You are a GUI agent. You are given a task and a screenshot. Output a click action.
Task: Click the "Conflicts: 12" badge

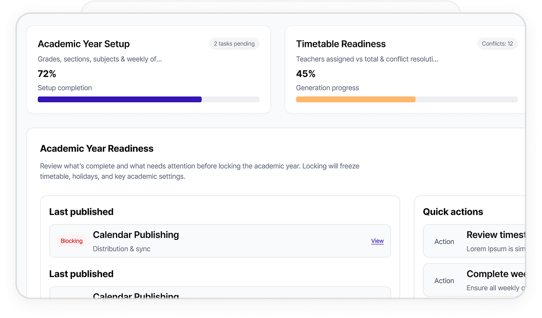point(497,44)
